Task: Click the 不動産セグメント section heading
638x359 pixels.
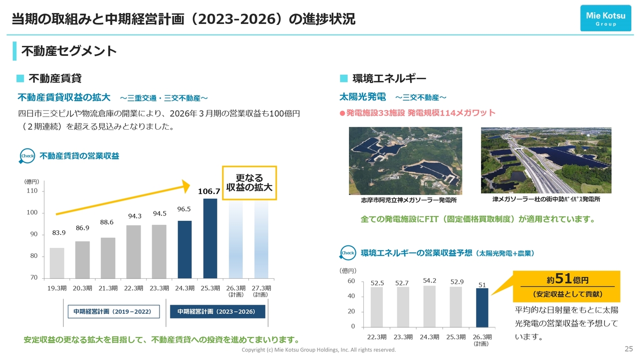Action: (69, 51)
